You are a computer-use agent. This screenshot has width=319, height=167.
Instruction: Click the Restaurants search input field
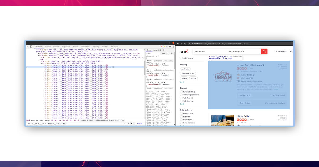(210, 51)
